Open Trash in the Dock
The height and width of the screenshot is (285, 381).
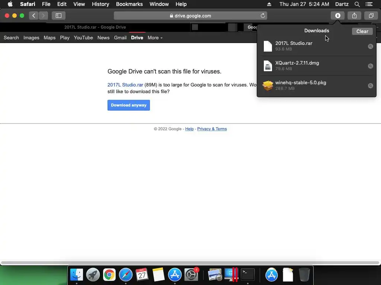point(304,275)
